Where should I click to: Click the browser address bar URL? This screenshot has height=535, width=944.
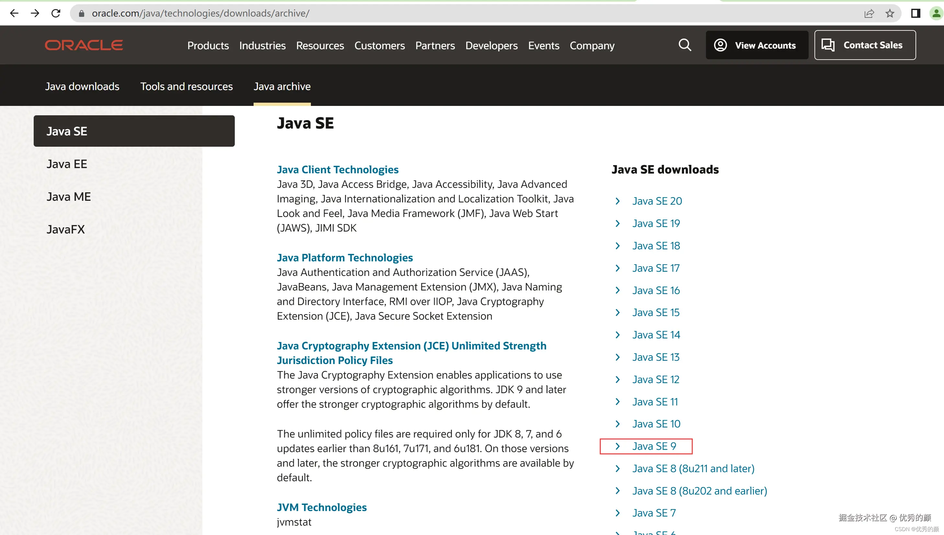[200, 13]
